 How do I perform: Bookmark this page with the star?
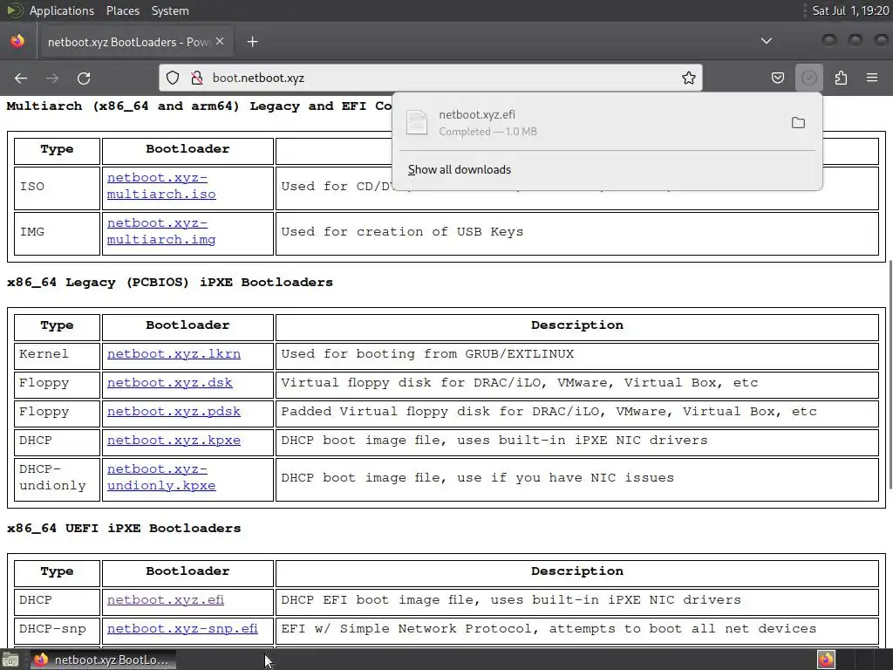(689, 78)
